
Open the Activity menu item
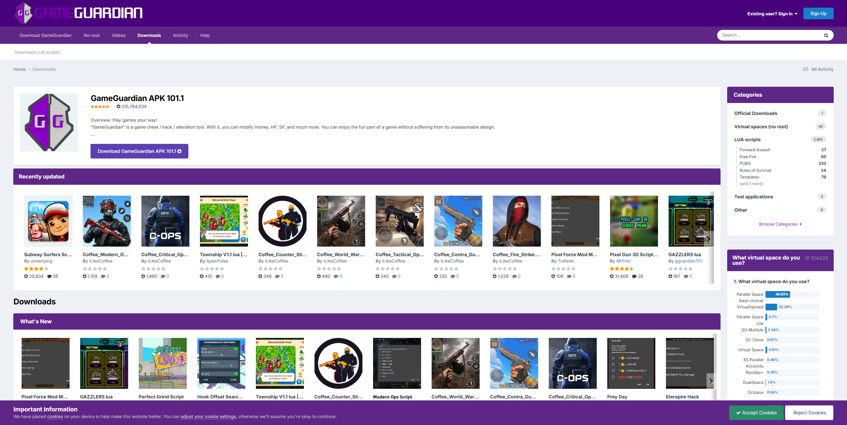point(181,35)
